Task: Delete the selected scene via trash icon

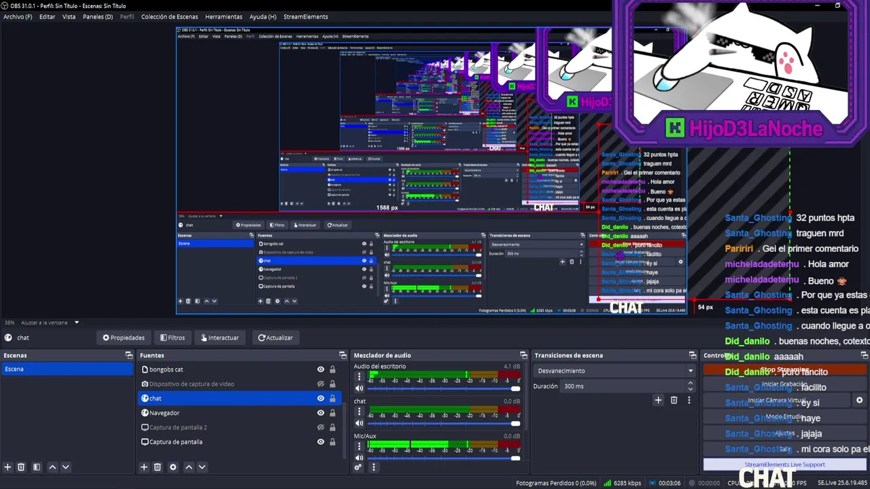Action: point(21,467)
